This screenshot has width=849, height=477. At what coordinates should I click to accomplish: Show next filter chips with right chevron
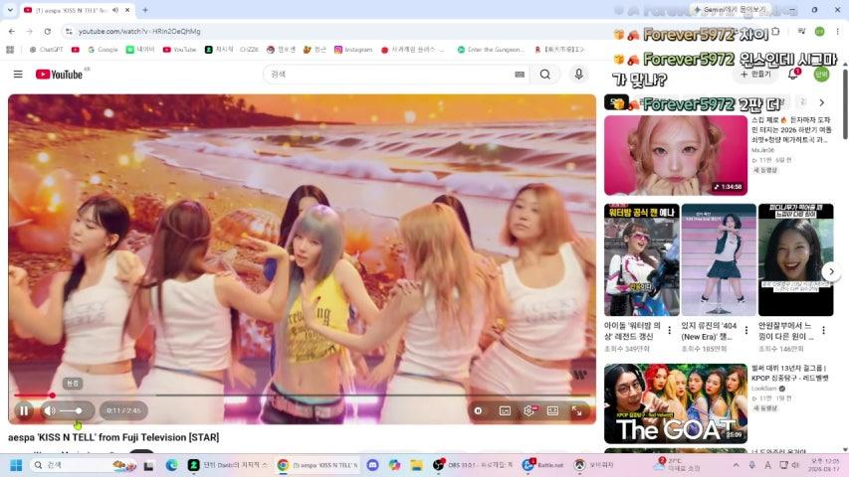click(x=822, y=102)
